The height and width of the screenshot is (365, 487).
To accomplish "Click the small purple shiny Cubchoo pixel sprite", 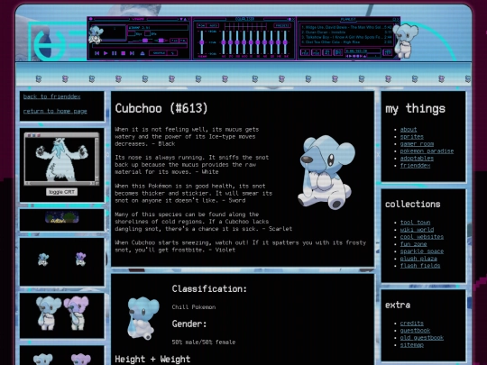I will (81, 259).
